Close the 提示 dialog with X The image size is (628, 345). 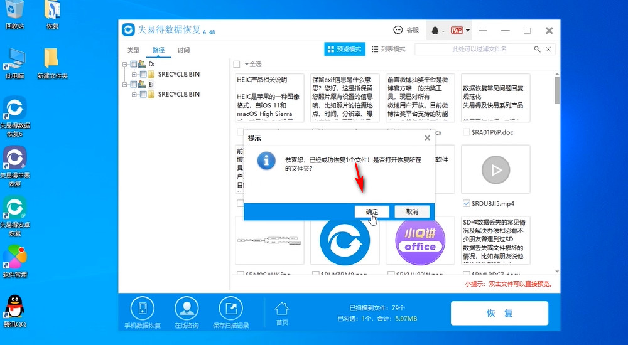coord(427,137)
